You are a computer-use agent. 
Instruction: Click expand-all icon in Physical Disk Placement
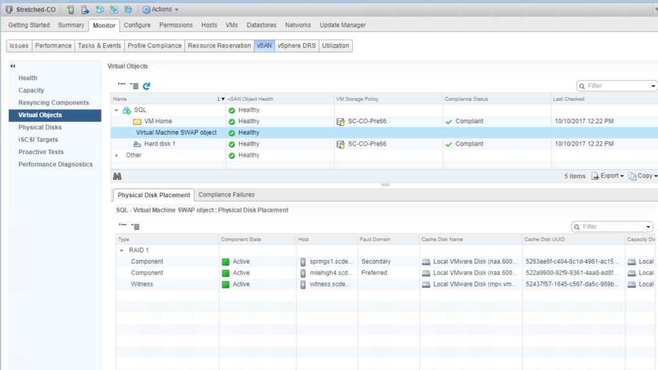(x=134, y=226)
